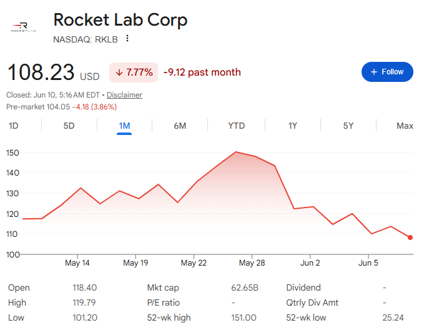
Task: Select the YTD time range tab
Action: (x=236, y=126)
